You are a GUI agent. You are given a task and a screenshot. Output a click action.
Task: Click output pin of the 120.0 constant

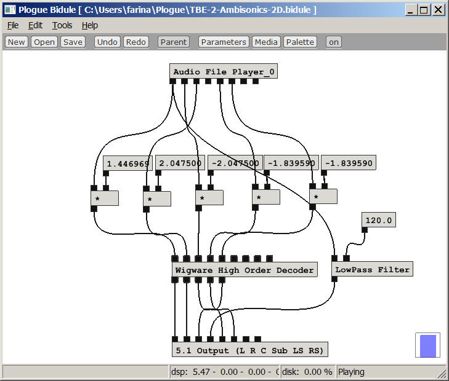pos(365,230)
